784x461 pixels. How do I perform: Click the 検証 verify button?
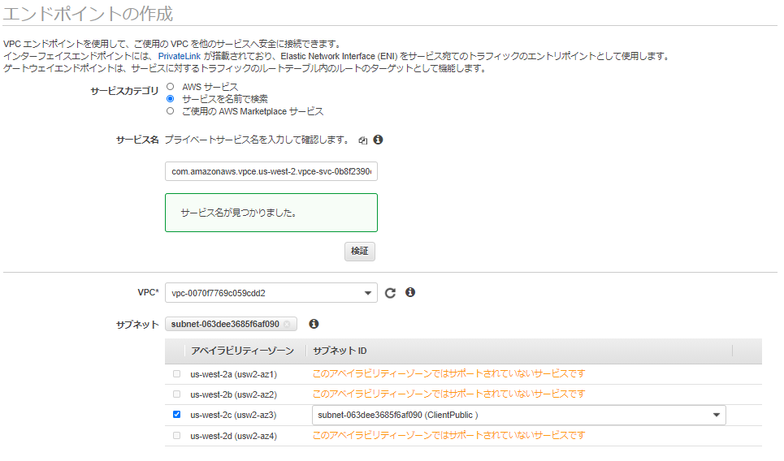click(359, 252)
